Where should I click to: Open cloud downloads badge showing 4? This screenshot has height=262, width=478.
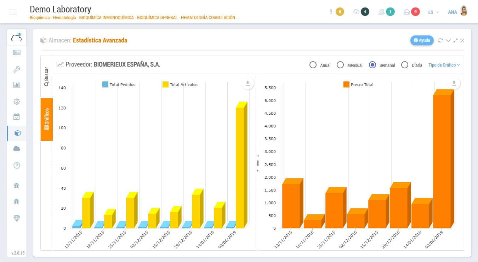click(x=365, y=12)
